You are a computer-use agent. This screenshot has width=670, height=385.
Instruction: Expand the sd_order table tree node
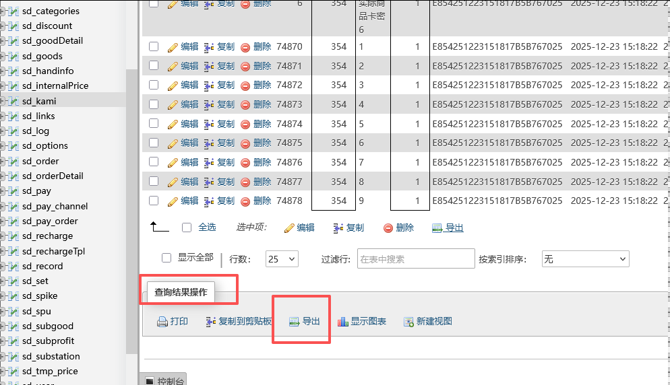pyautogui.click(x=3, y=162)
